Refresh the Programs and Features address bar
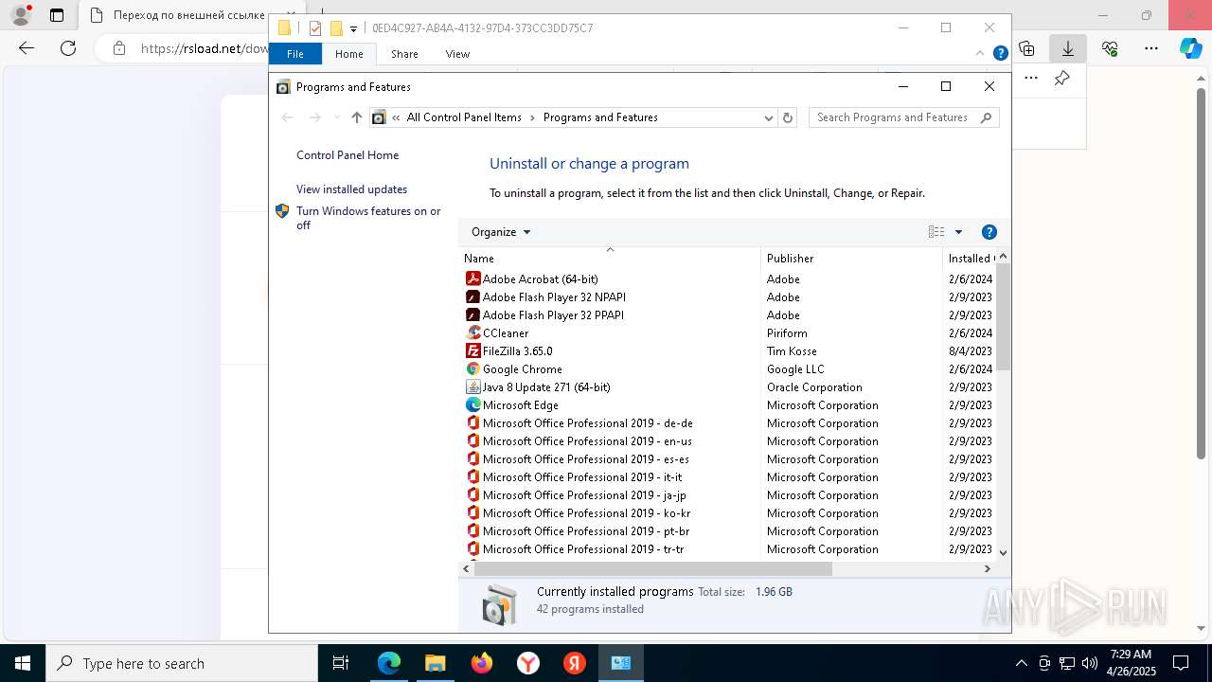 pos(788,117)
